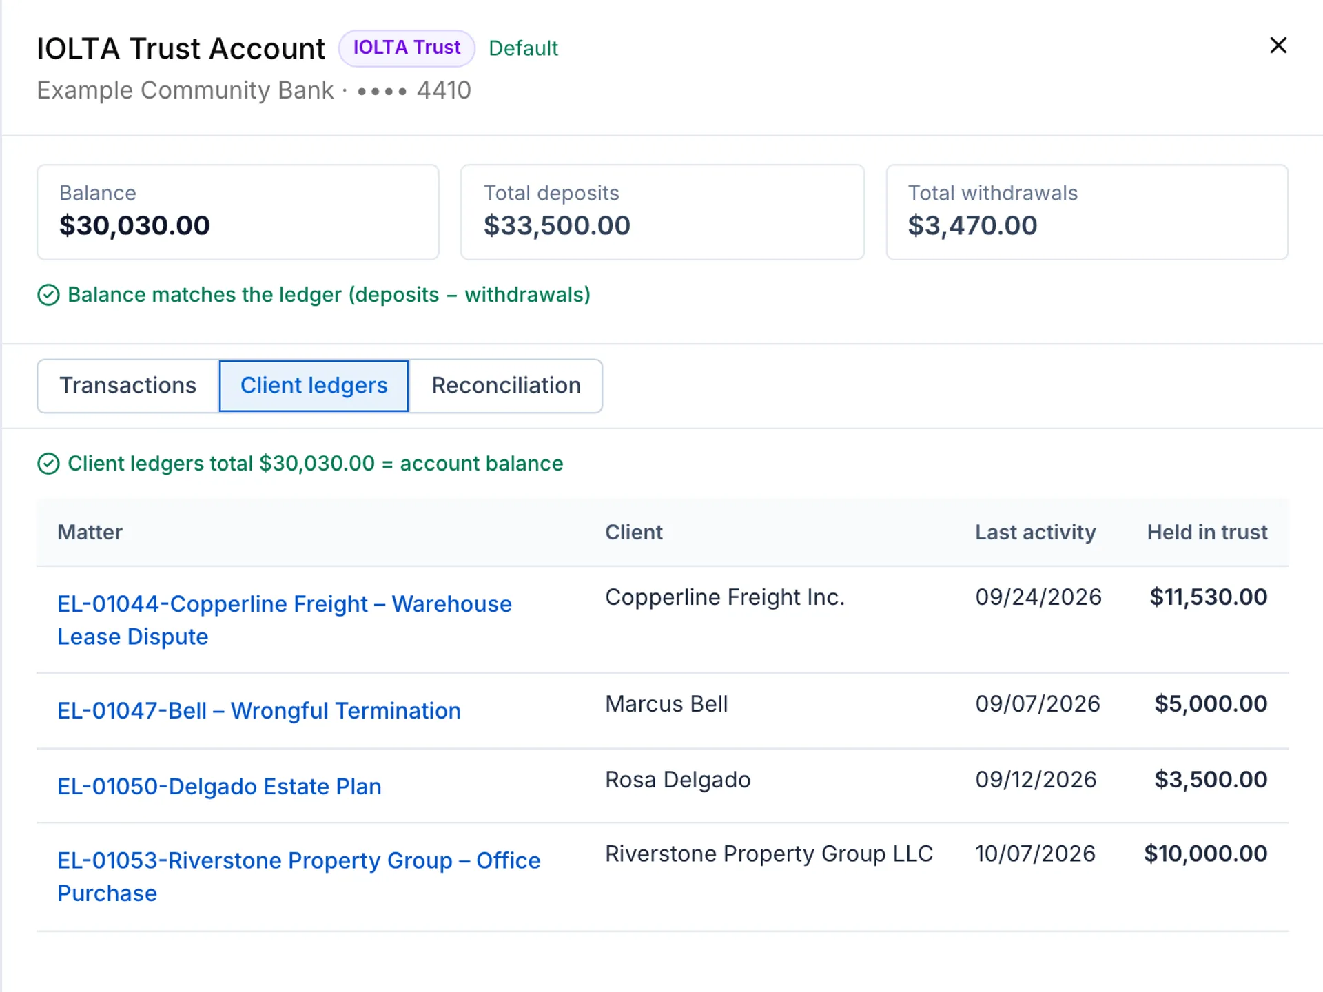This screenshot has width=1323, height=992.
Task: Close the IOLTA Trust Account panel
Action: pyautogui.click(x=1278, y=45)
